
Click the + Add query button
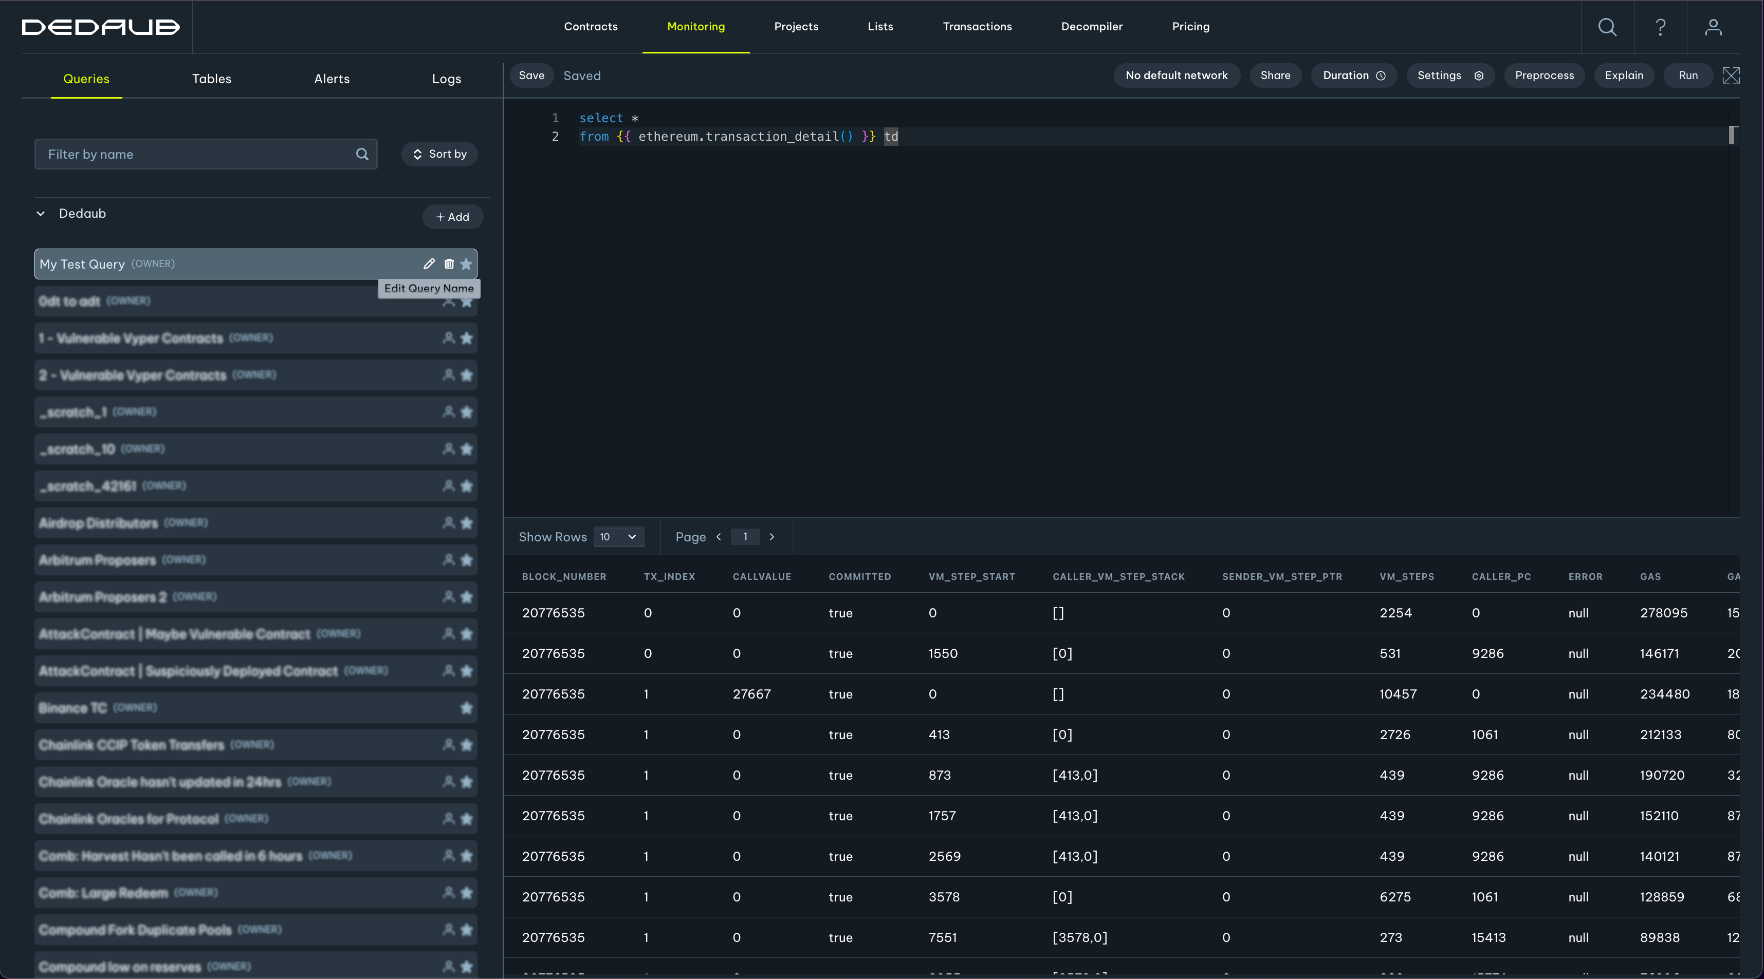(453, 217)
